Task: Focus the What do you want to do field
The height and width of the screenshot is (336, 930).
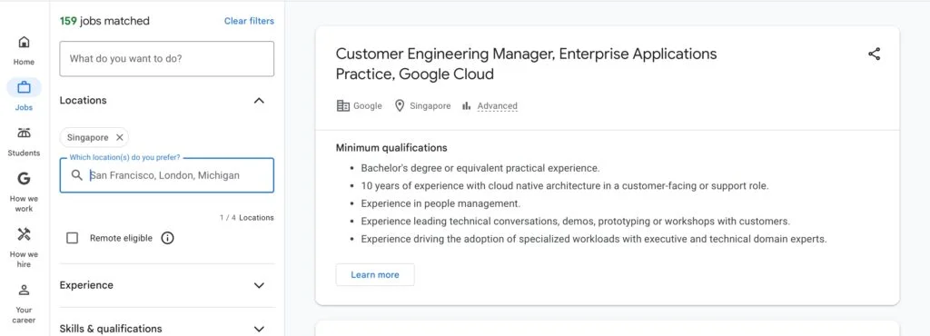Action: click(x=167, y=59)
